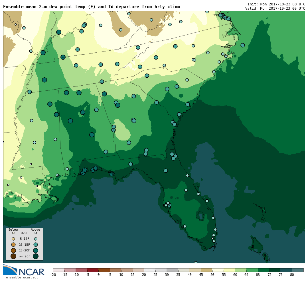
Task: Click the '72' colorbar tick label
Action: 269,275
